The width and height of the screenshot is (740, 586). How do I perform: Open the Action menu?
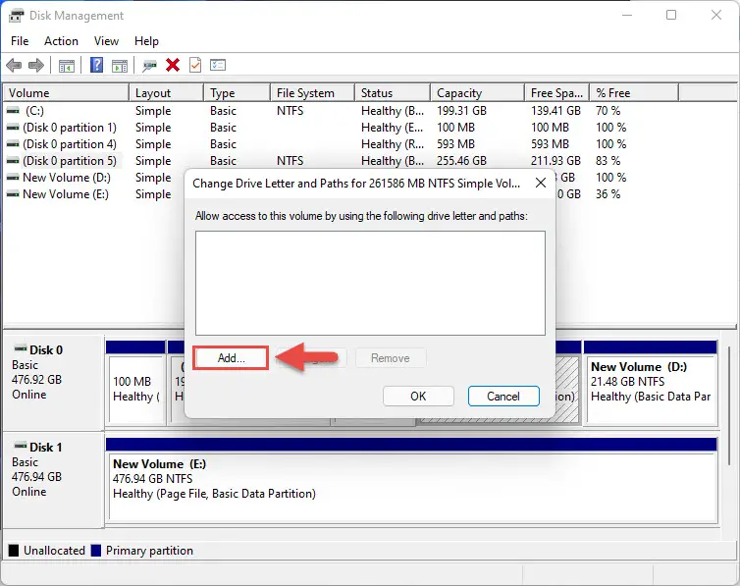[x=62, y=41]
